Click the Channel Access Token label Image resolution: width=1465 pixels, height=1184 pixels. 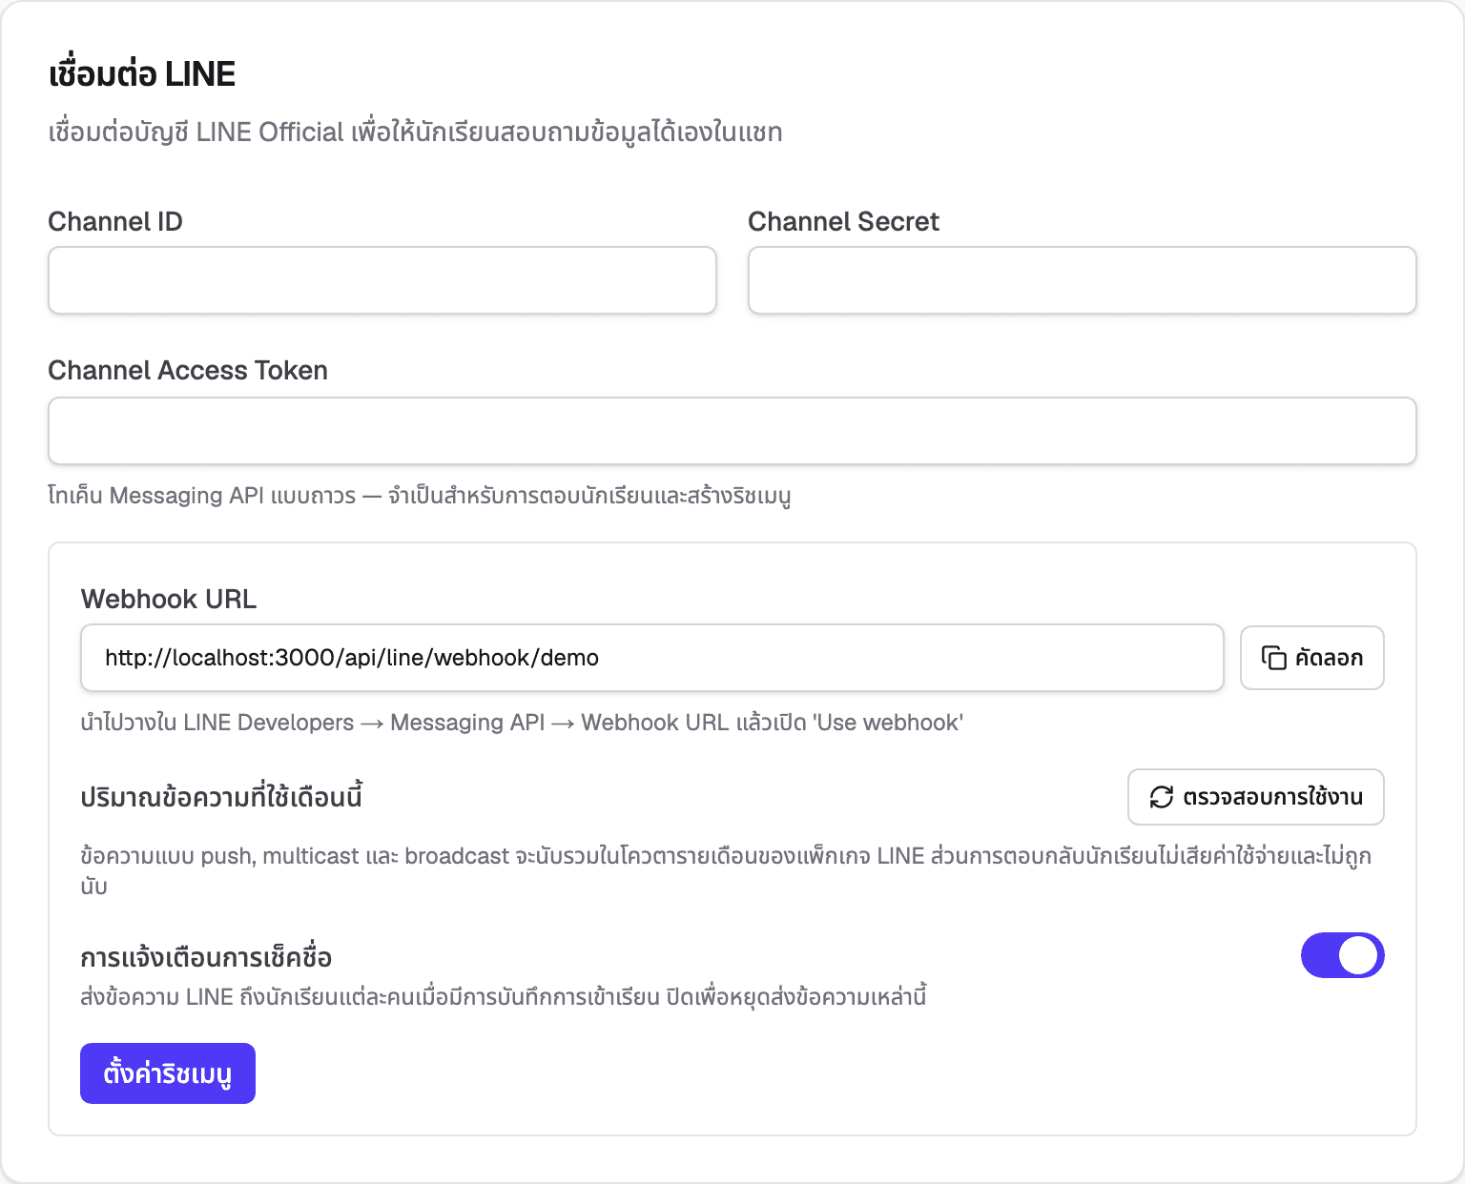click(x=188, y=371)
